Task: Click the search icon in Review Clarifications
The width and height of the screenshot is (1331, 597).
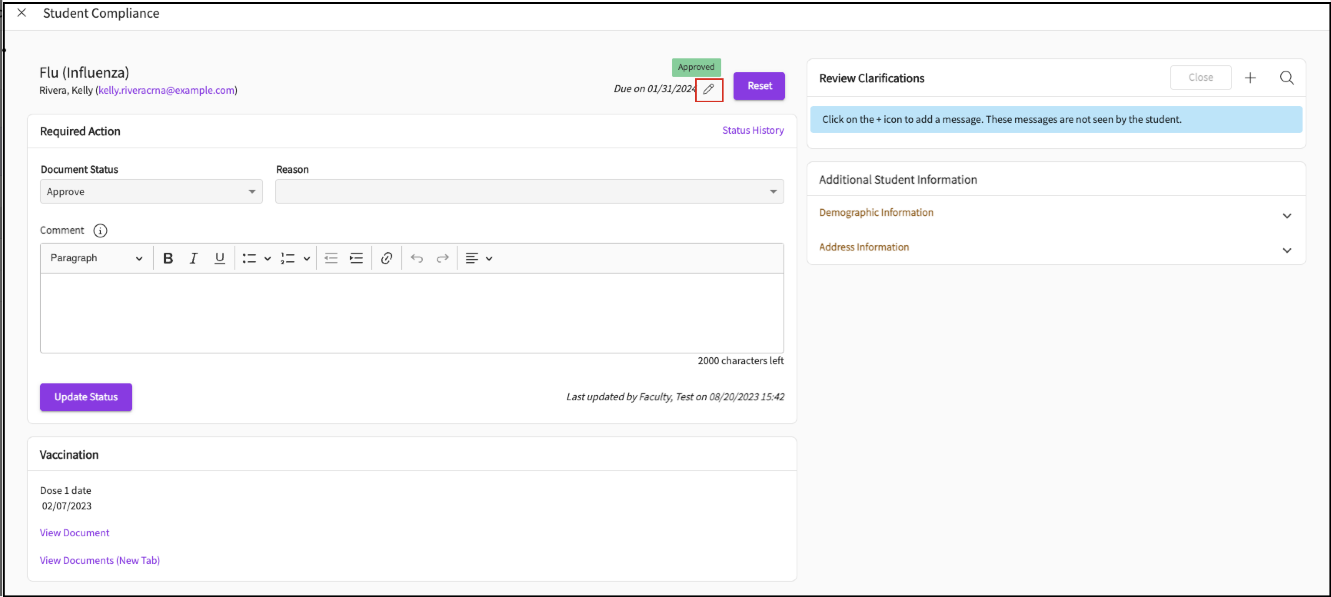Action: tap(1286, 78)
